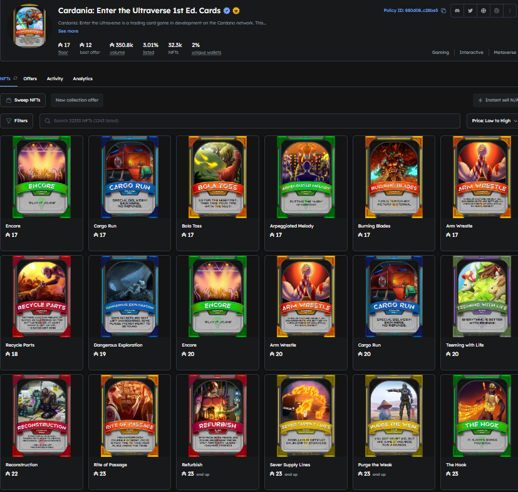Image resolution: width=518 pixels, height=492 pixels.
Task: Open the Teeming with Life card
Action: coord(479,313)
